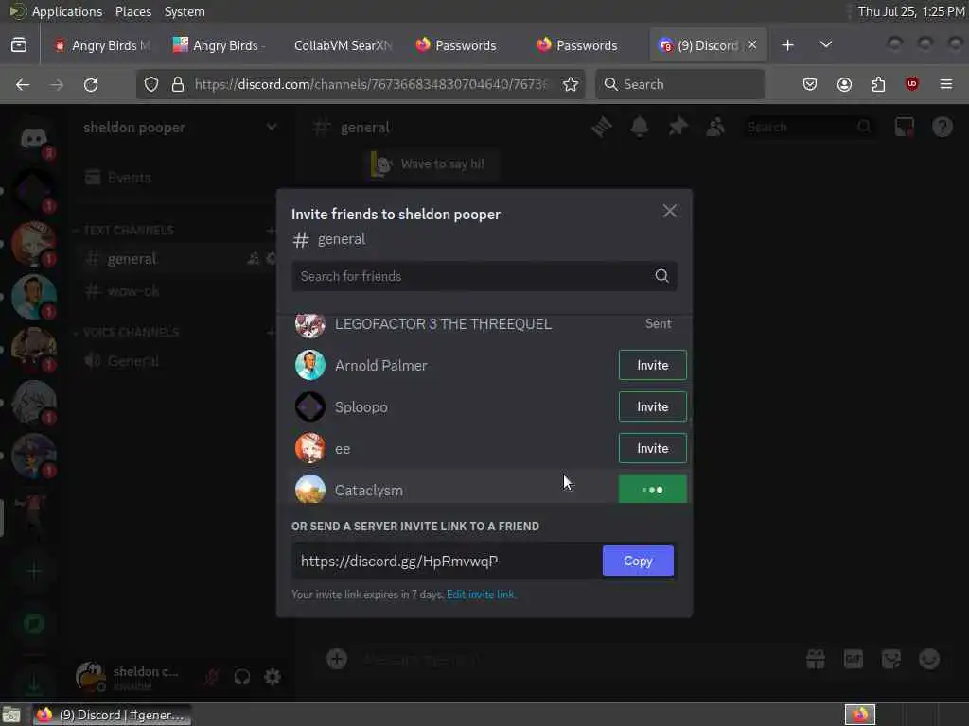Join the General voice channel
Image resolution: width=969 pixels, height=726 pixels.
132,361
